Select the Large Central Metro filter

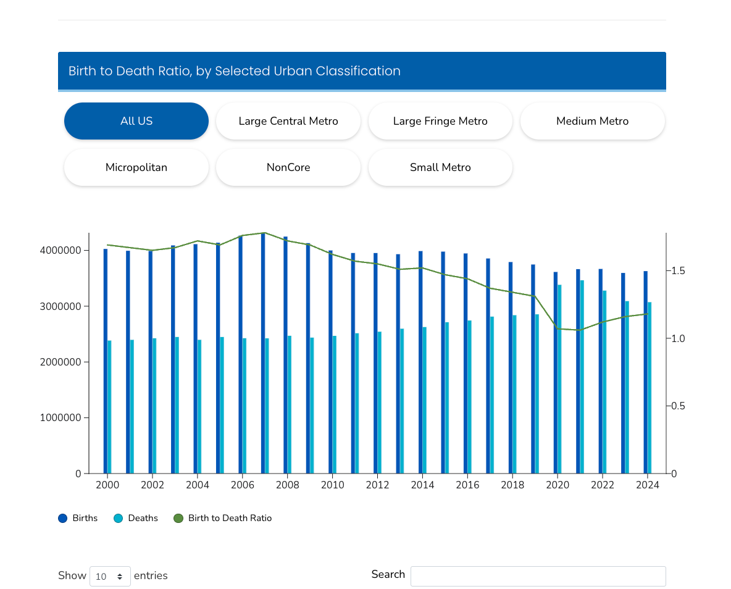[288, 121]
